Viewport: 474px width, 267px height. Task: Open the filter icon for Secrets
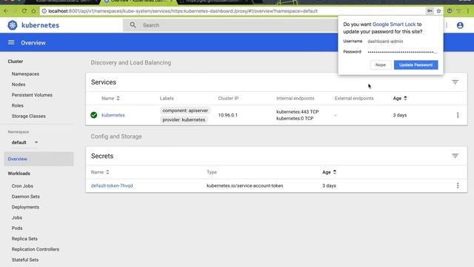click(x=455, y=156)
